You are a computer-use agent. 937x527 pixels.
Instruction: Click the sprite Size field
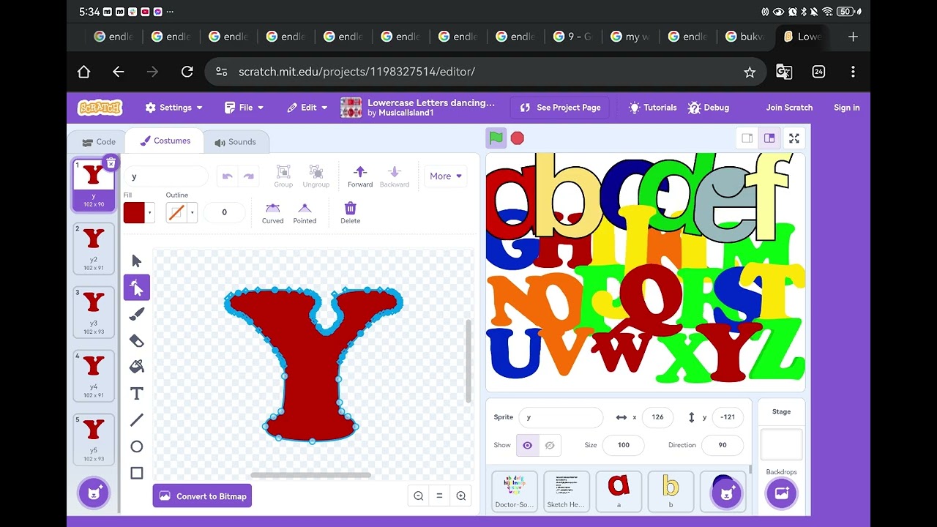point(624,445)
